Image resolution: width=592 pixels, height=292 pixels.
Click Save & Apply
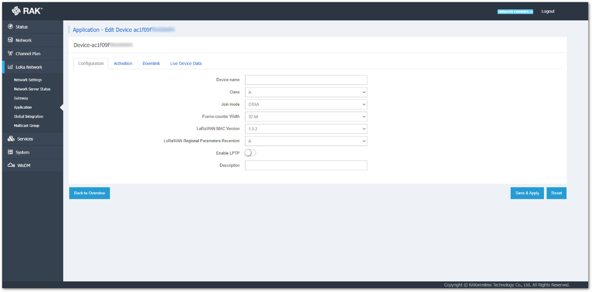(527, 193)
